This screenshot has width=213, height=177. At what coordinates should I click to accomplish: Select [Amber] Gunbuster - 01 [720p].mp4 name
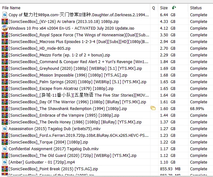[42, 162]
